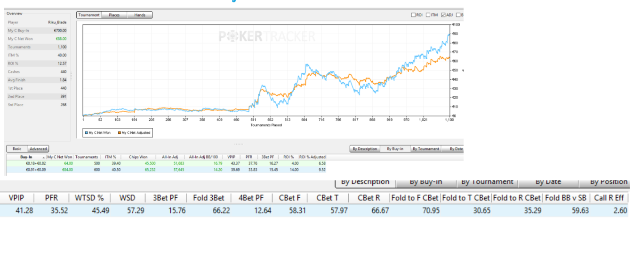Viewport: 633px width, 264px height.
Task: Switch report to Basic view
Action: [x=17, y=149]
